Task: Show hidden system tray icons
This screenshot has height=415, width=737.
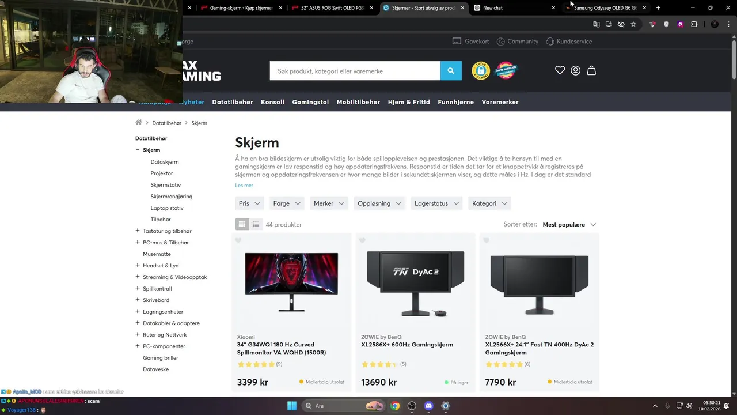Action: click(x=655, y=406)
